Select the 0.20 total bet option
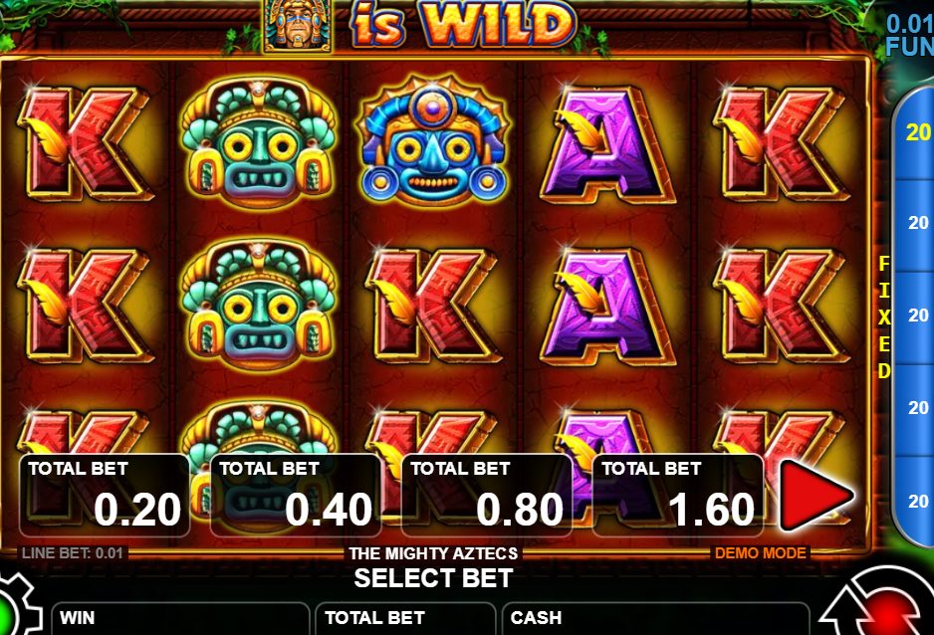Screen dimensions: 934x635 [x=105, y=495]
